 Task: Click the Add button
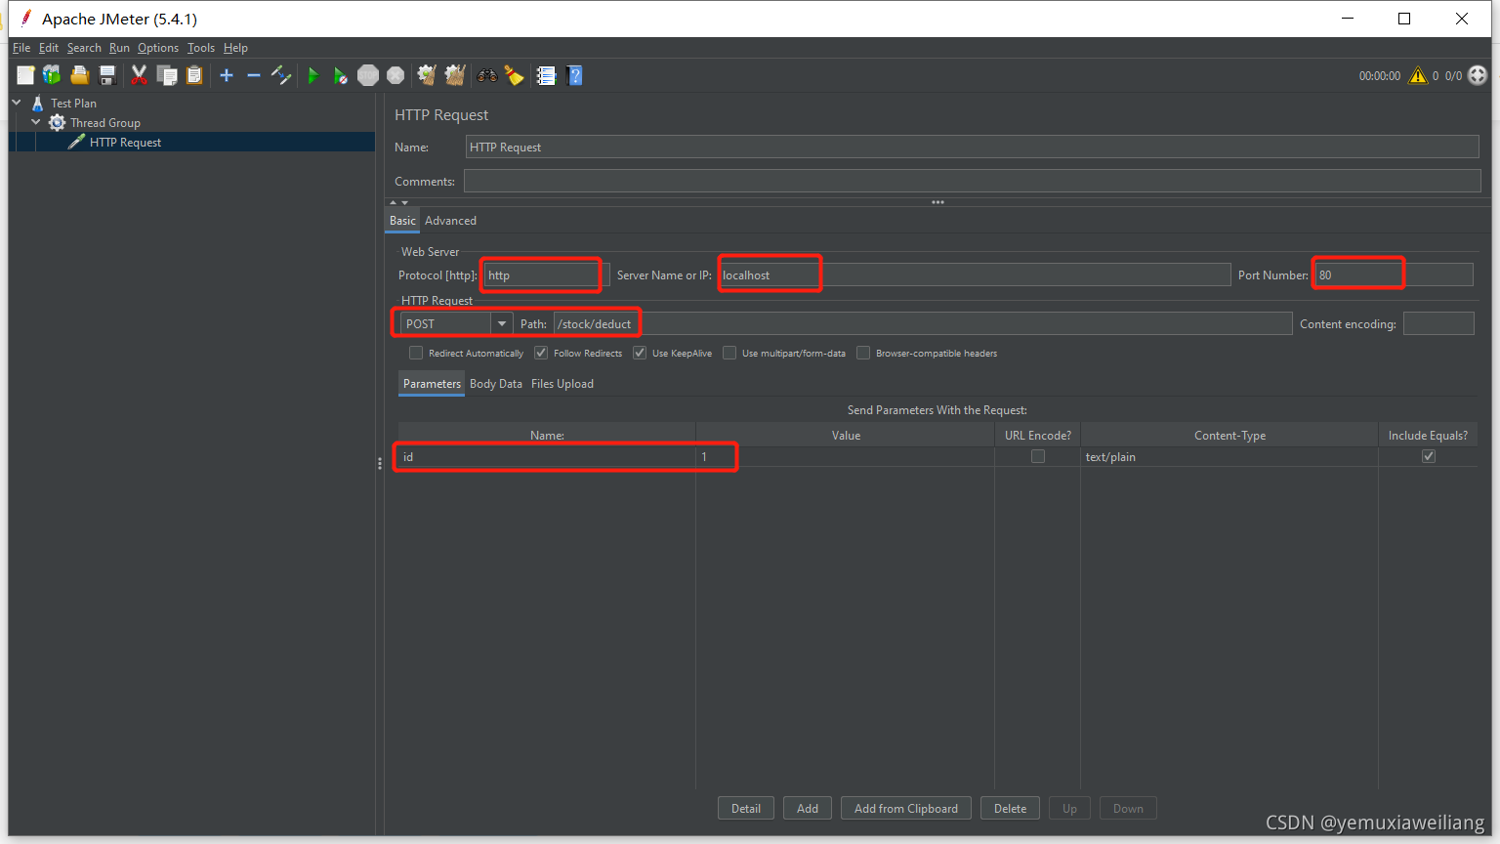(808, 808)
